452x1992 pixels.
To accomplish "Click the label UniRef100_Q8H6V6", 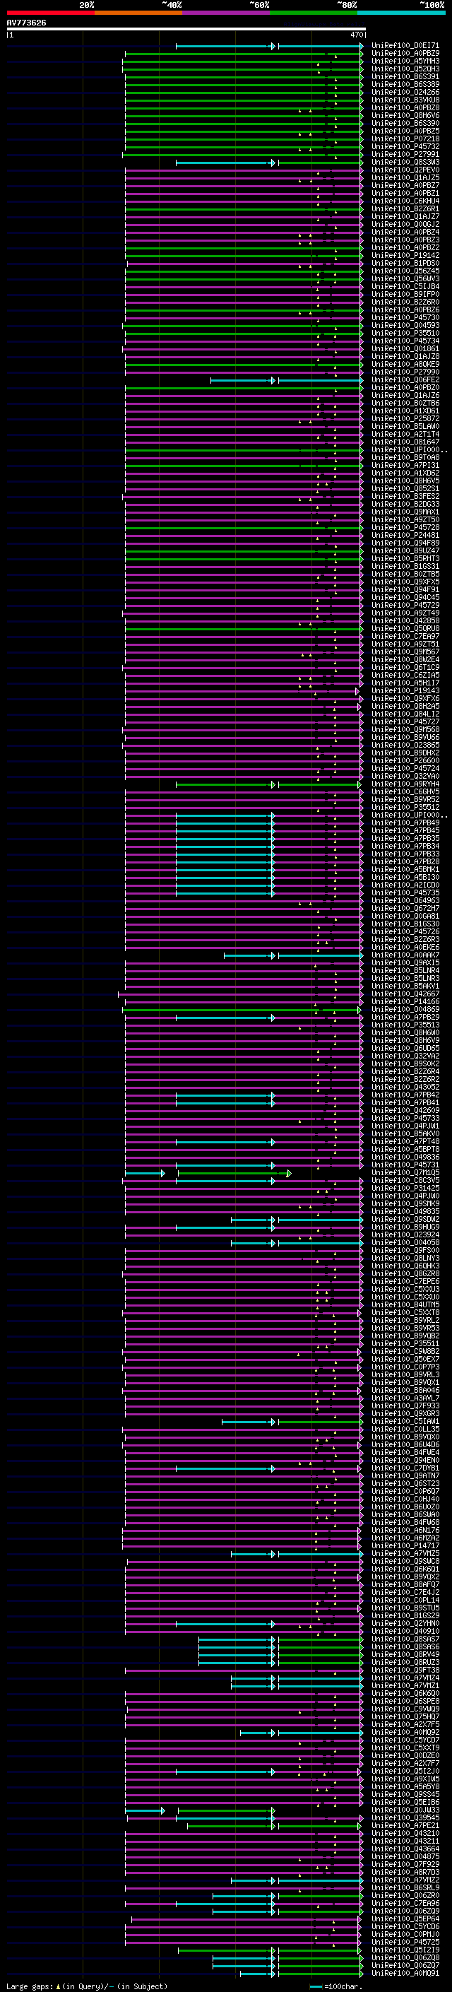I will (x=405, y=116).
